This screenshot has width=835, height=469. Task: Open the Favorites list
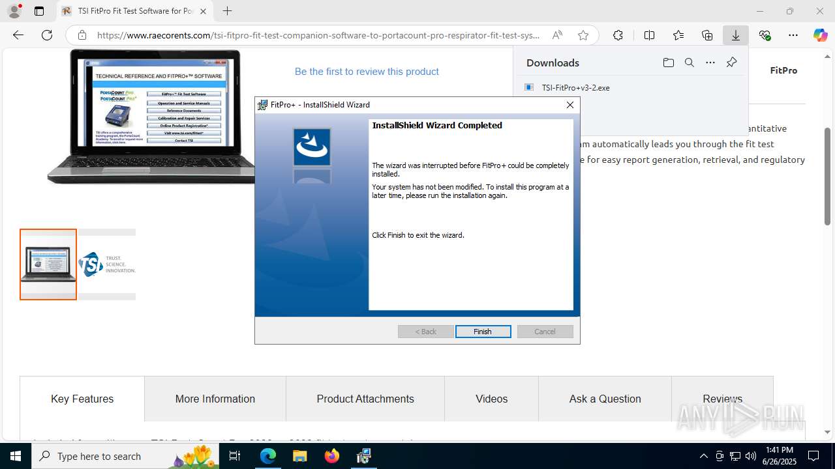click(x=678, y=35)
